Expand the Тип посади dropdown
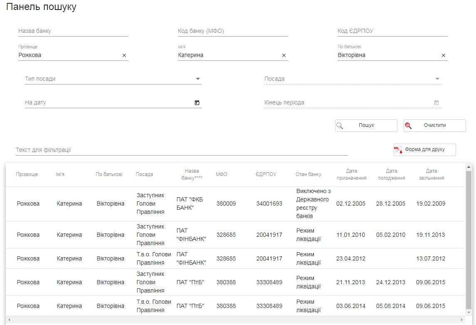Image resolution: width=476 pixels, height=325 pixels. click(x=198, y=79)
